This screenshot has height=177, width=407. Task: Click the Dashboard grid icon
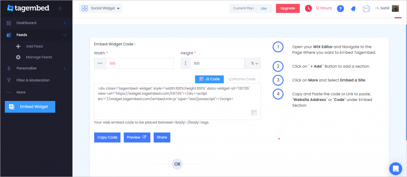pyautogui.click(x=9, y=23)
